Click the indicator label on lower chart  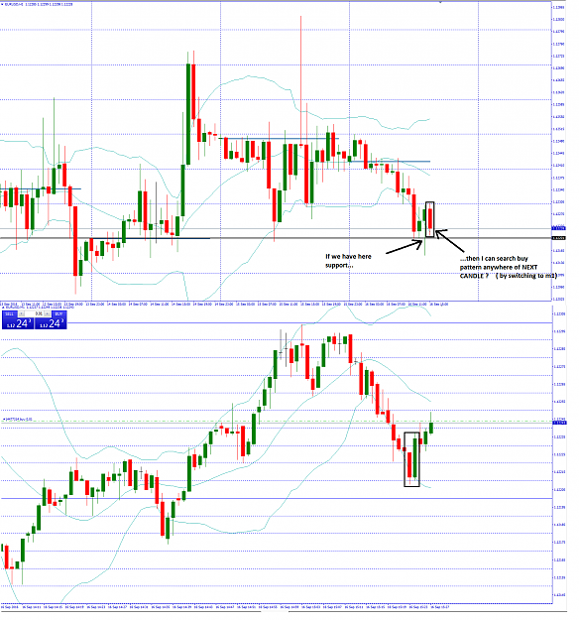(18, 420)
